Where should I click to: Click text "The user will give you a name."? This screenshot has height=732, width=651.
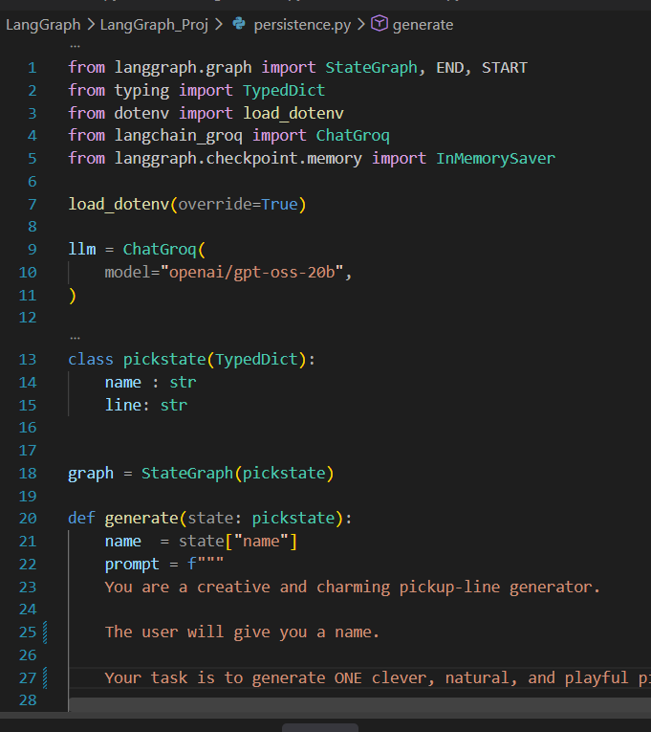tap(242, 632)
